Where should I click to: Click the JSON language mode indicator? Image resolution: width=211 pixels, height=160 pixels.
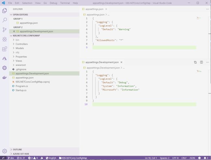point(192,158)
